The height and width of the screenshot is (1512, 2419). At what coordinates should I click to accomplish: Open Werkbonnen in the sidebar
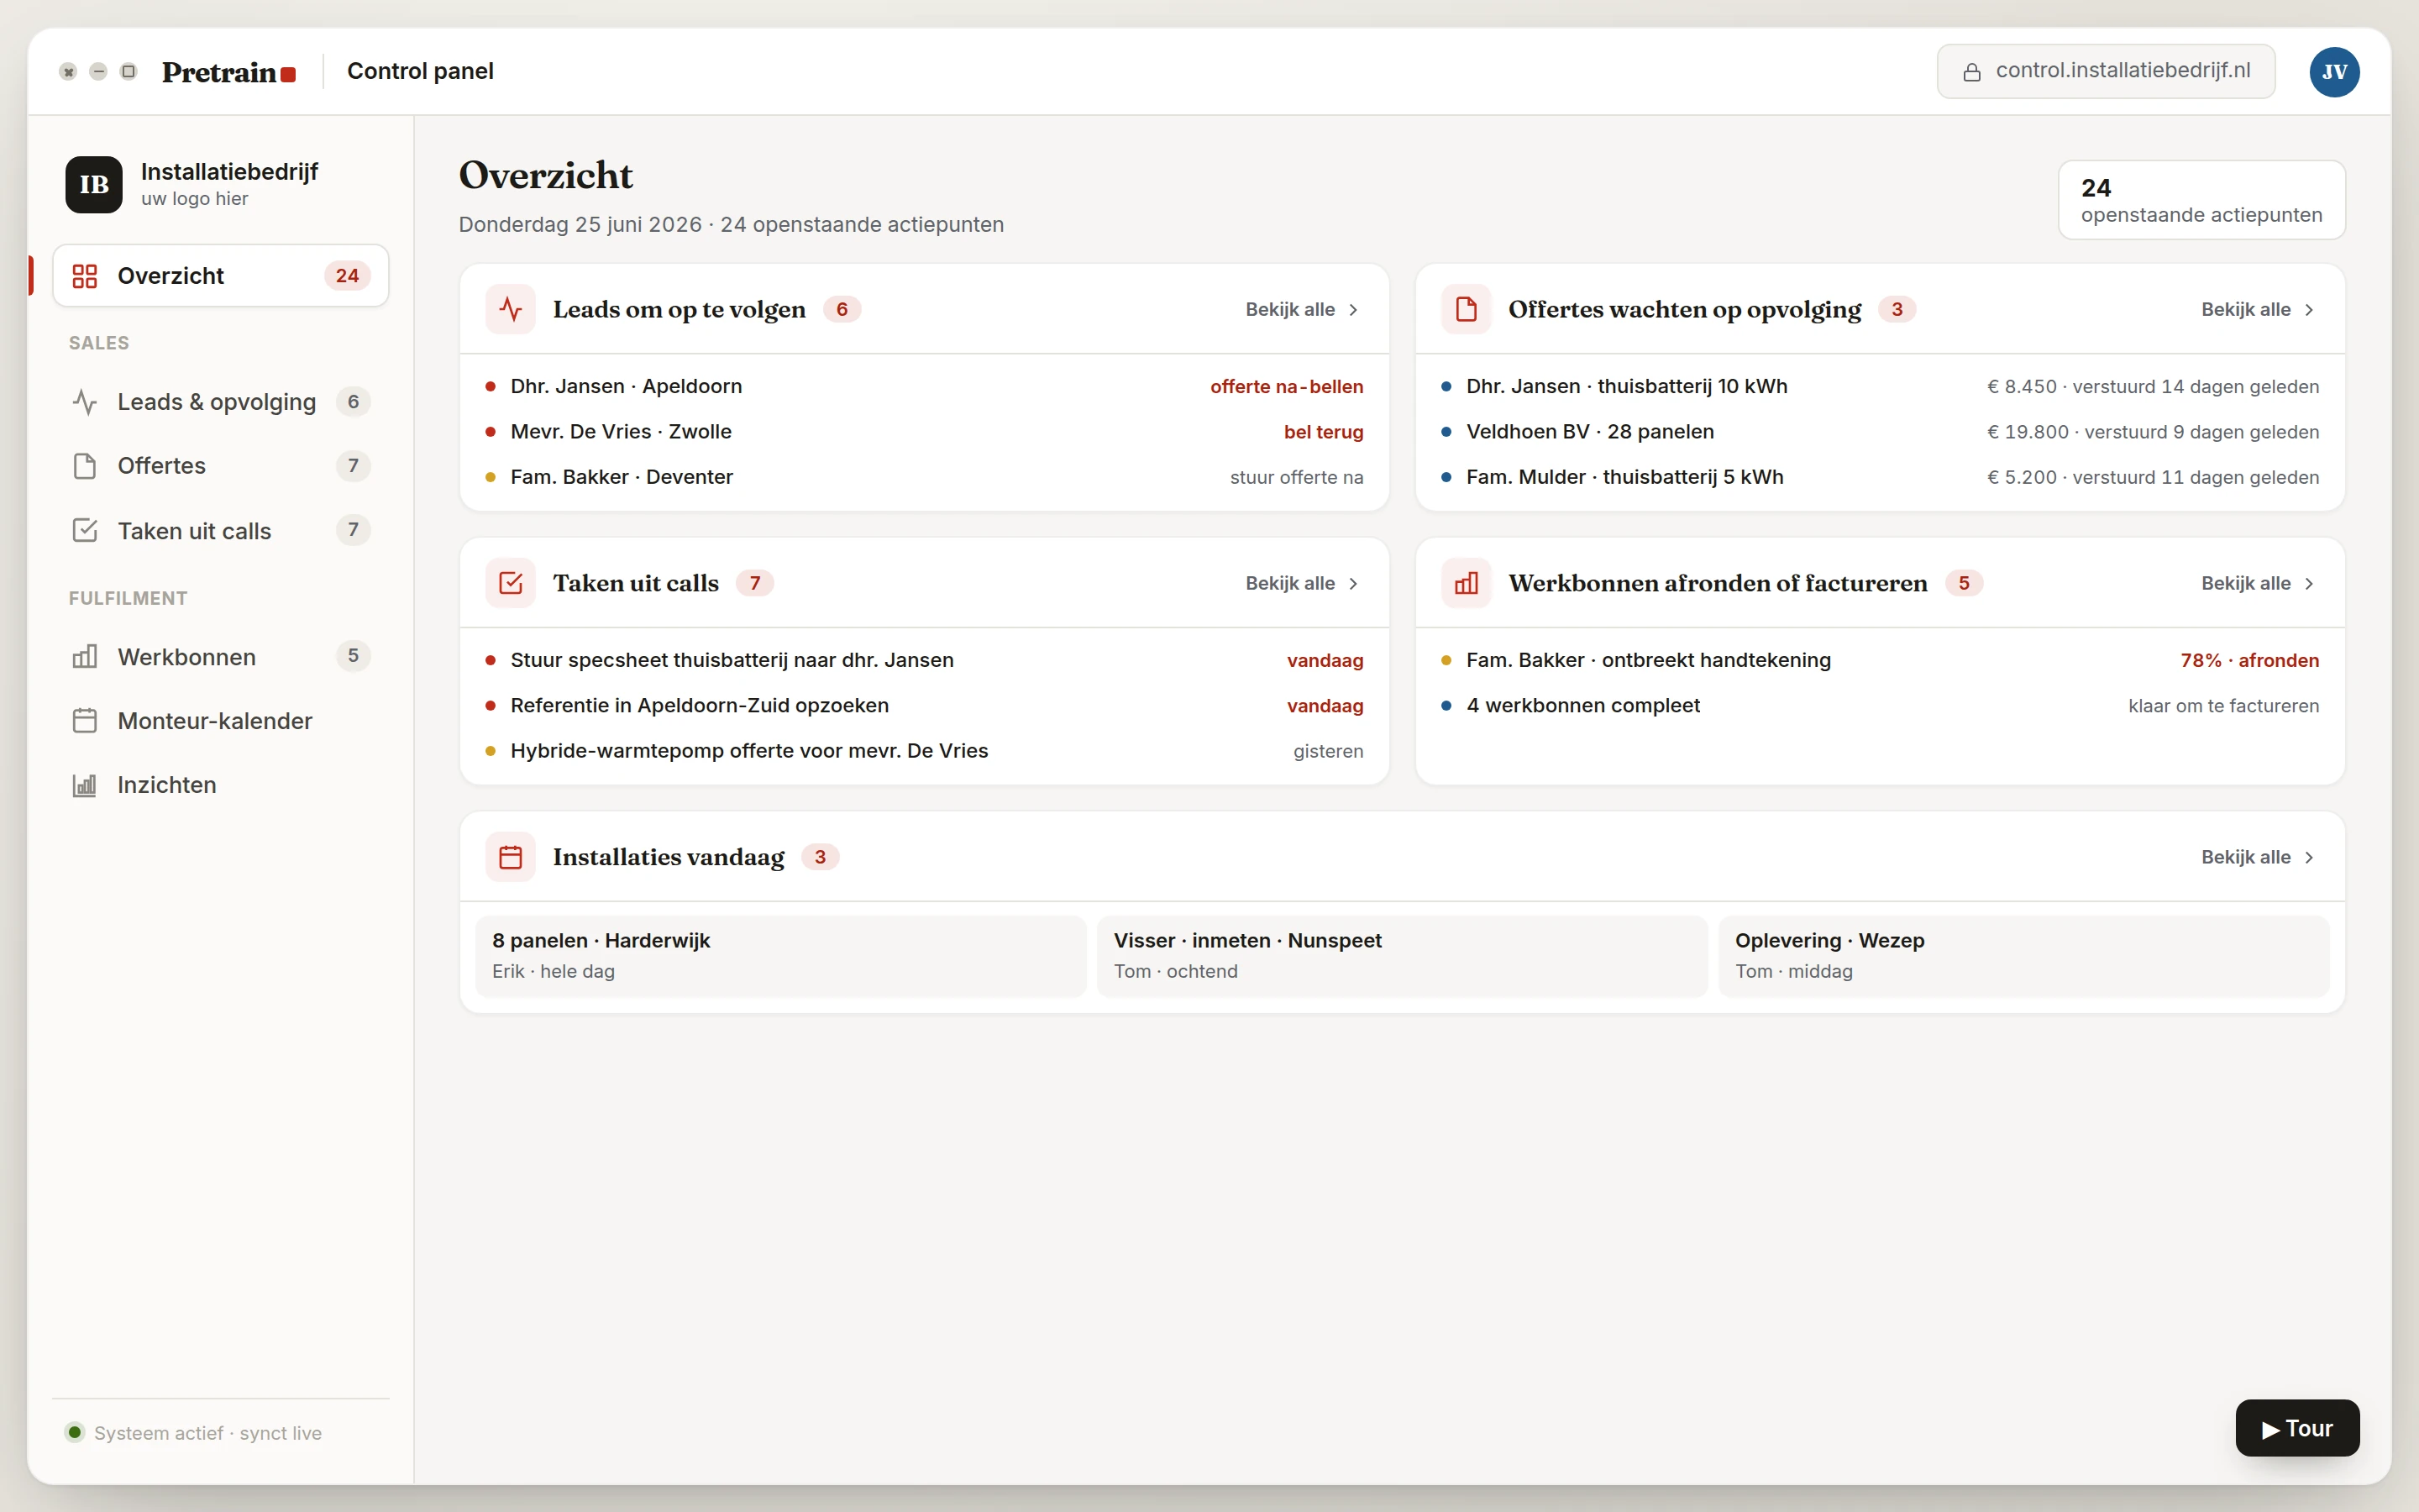[221, 656]
